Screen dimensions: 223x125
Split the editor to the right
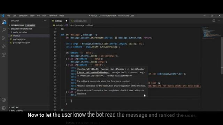click(x=214, y=21)
